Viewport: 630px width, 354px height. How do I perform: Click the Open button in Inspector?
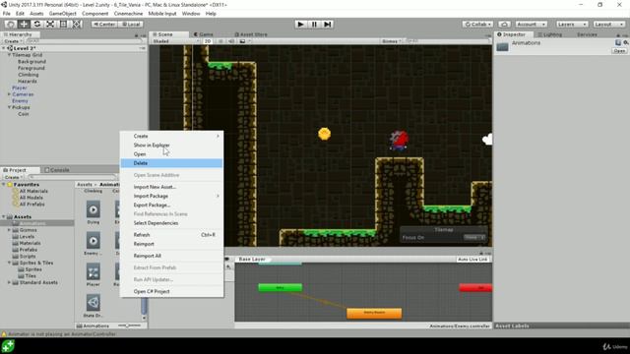619,51
